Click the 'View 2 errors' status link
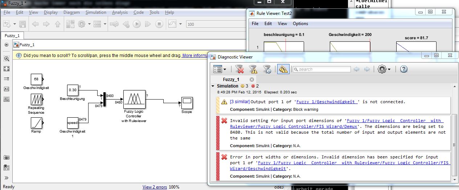This screenshot has width=459, height=190. click(x=155, y=187)
